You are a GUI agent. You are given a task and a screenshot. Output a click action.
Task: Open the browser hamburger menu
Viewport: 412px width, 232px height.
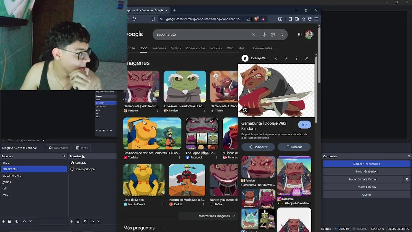(x=316, y=19)
